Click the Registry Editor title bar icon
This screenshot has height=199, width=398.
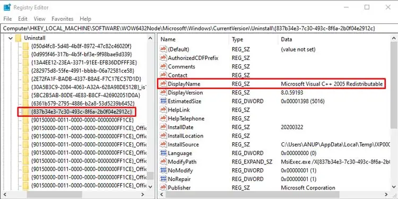coord(7,7)
